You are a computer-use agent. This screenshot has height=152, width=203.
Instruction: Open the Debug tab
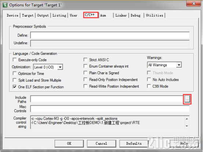[136, 15]
